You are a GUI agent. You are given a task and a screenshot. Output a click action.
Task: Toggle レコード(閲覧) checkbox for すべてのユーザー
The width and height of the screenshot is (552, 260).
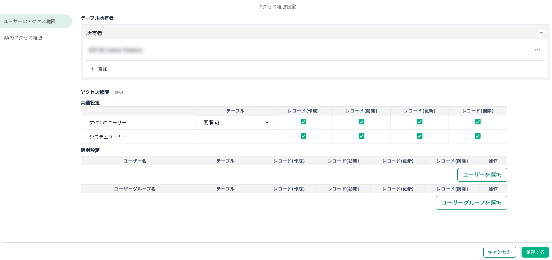pyautogui.click(x=361, y=122)
